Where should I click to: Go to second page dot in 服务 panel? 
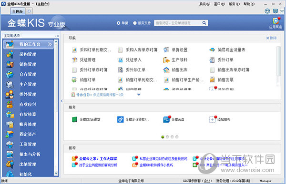pos(167,137)
